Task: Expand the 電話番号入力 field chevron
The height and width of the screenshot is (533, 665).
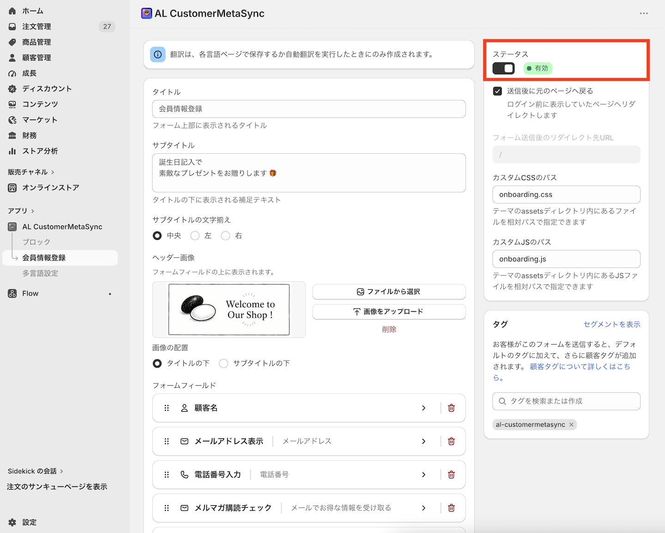Action: (423, 474)
